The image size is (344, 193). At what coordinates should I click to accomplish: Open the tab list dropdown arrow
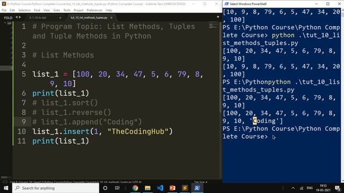point(218,17)
